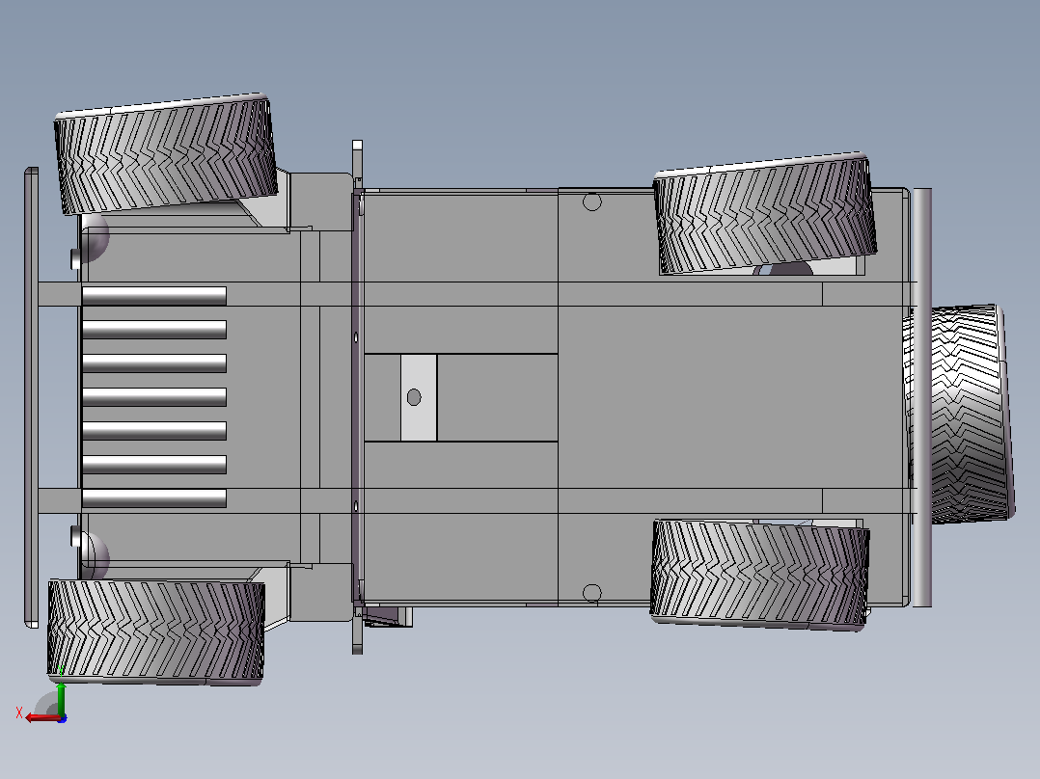Select the round hole in the light-gray center plate

tap(414, 397)
